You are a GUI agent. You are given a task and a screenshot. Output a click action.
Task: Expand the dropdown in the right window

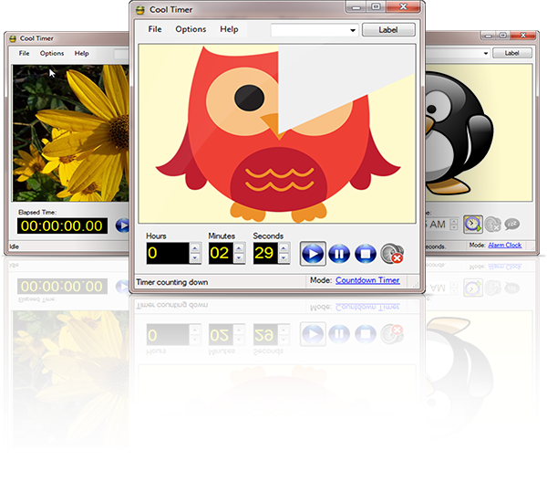click(481, 54)
